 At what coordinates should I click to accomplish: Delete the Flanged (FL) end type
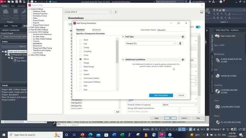click(180, 43)
